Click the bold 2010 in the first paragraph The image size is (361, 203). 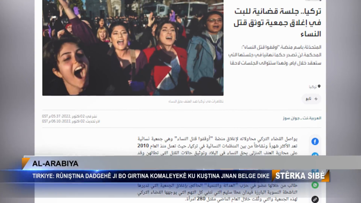[x=143, y=146]
